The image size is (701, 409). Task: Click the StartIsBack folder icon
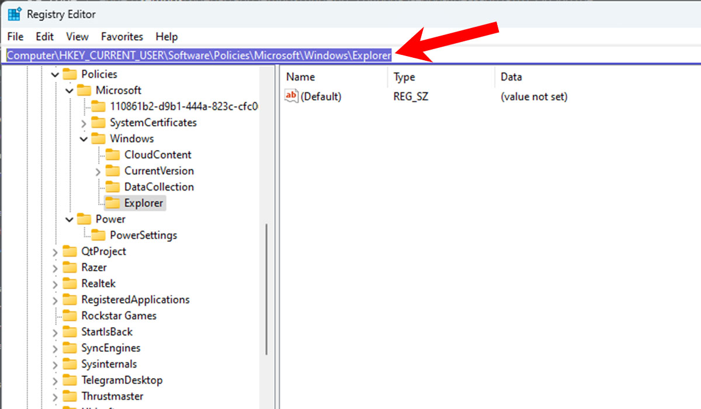[69, 331]
